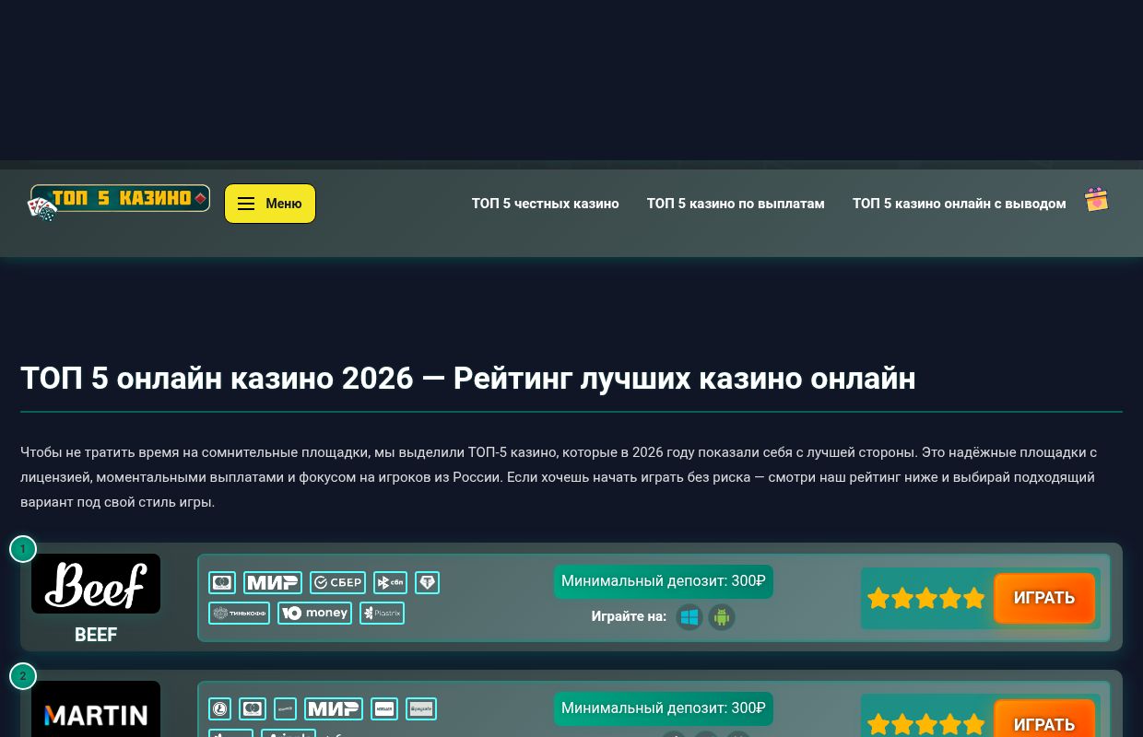Click the Martin casino logo thumbnail

point(96,715)
